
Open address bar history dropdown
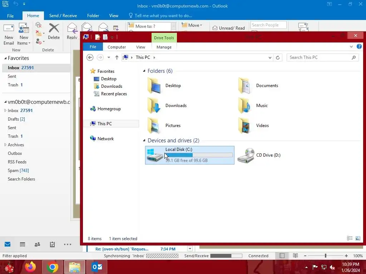pos(270,57)
